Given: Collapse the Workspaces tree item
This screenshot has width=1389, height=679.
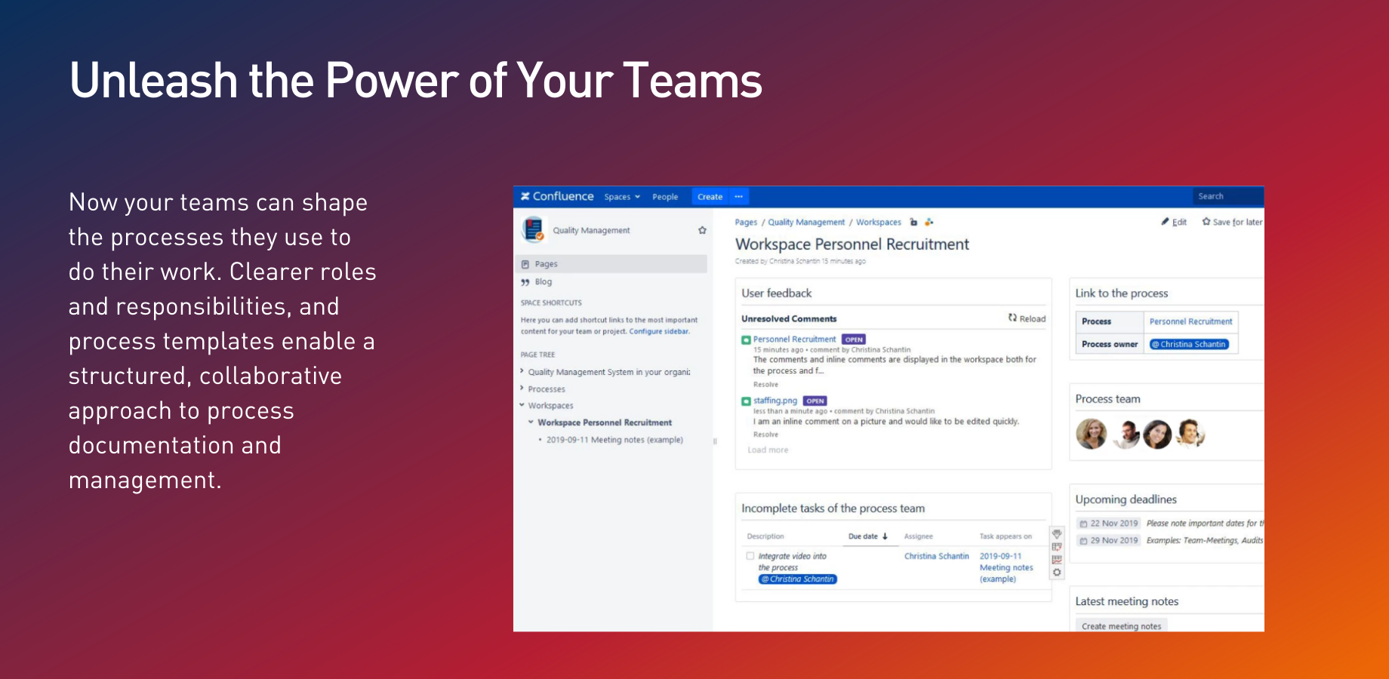Looking at the screenshot, I should point(522,405).
